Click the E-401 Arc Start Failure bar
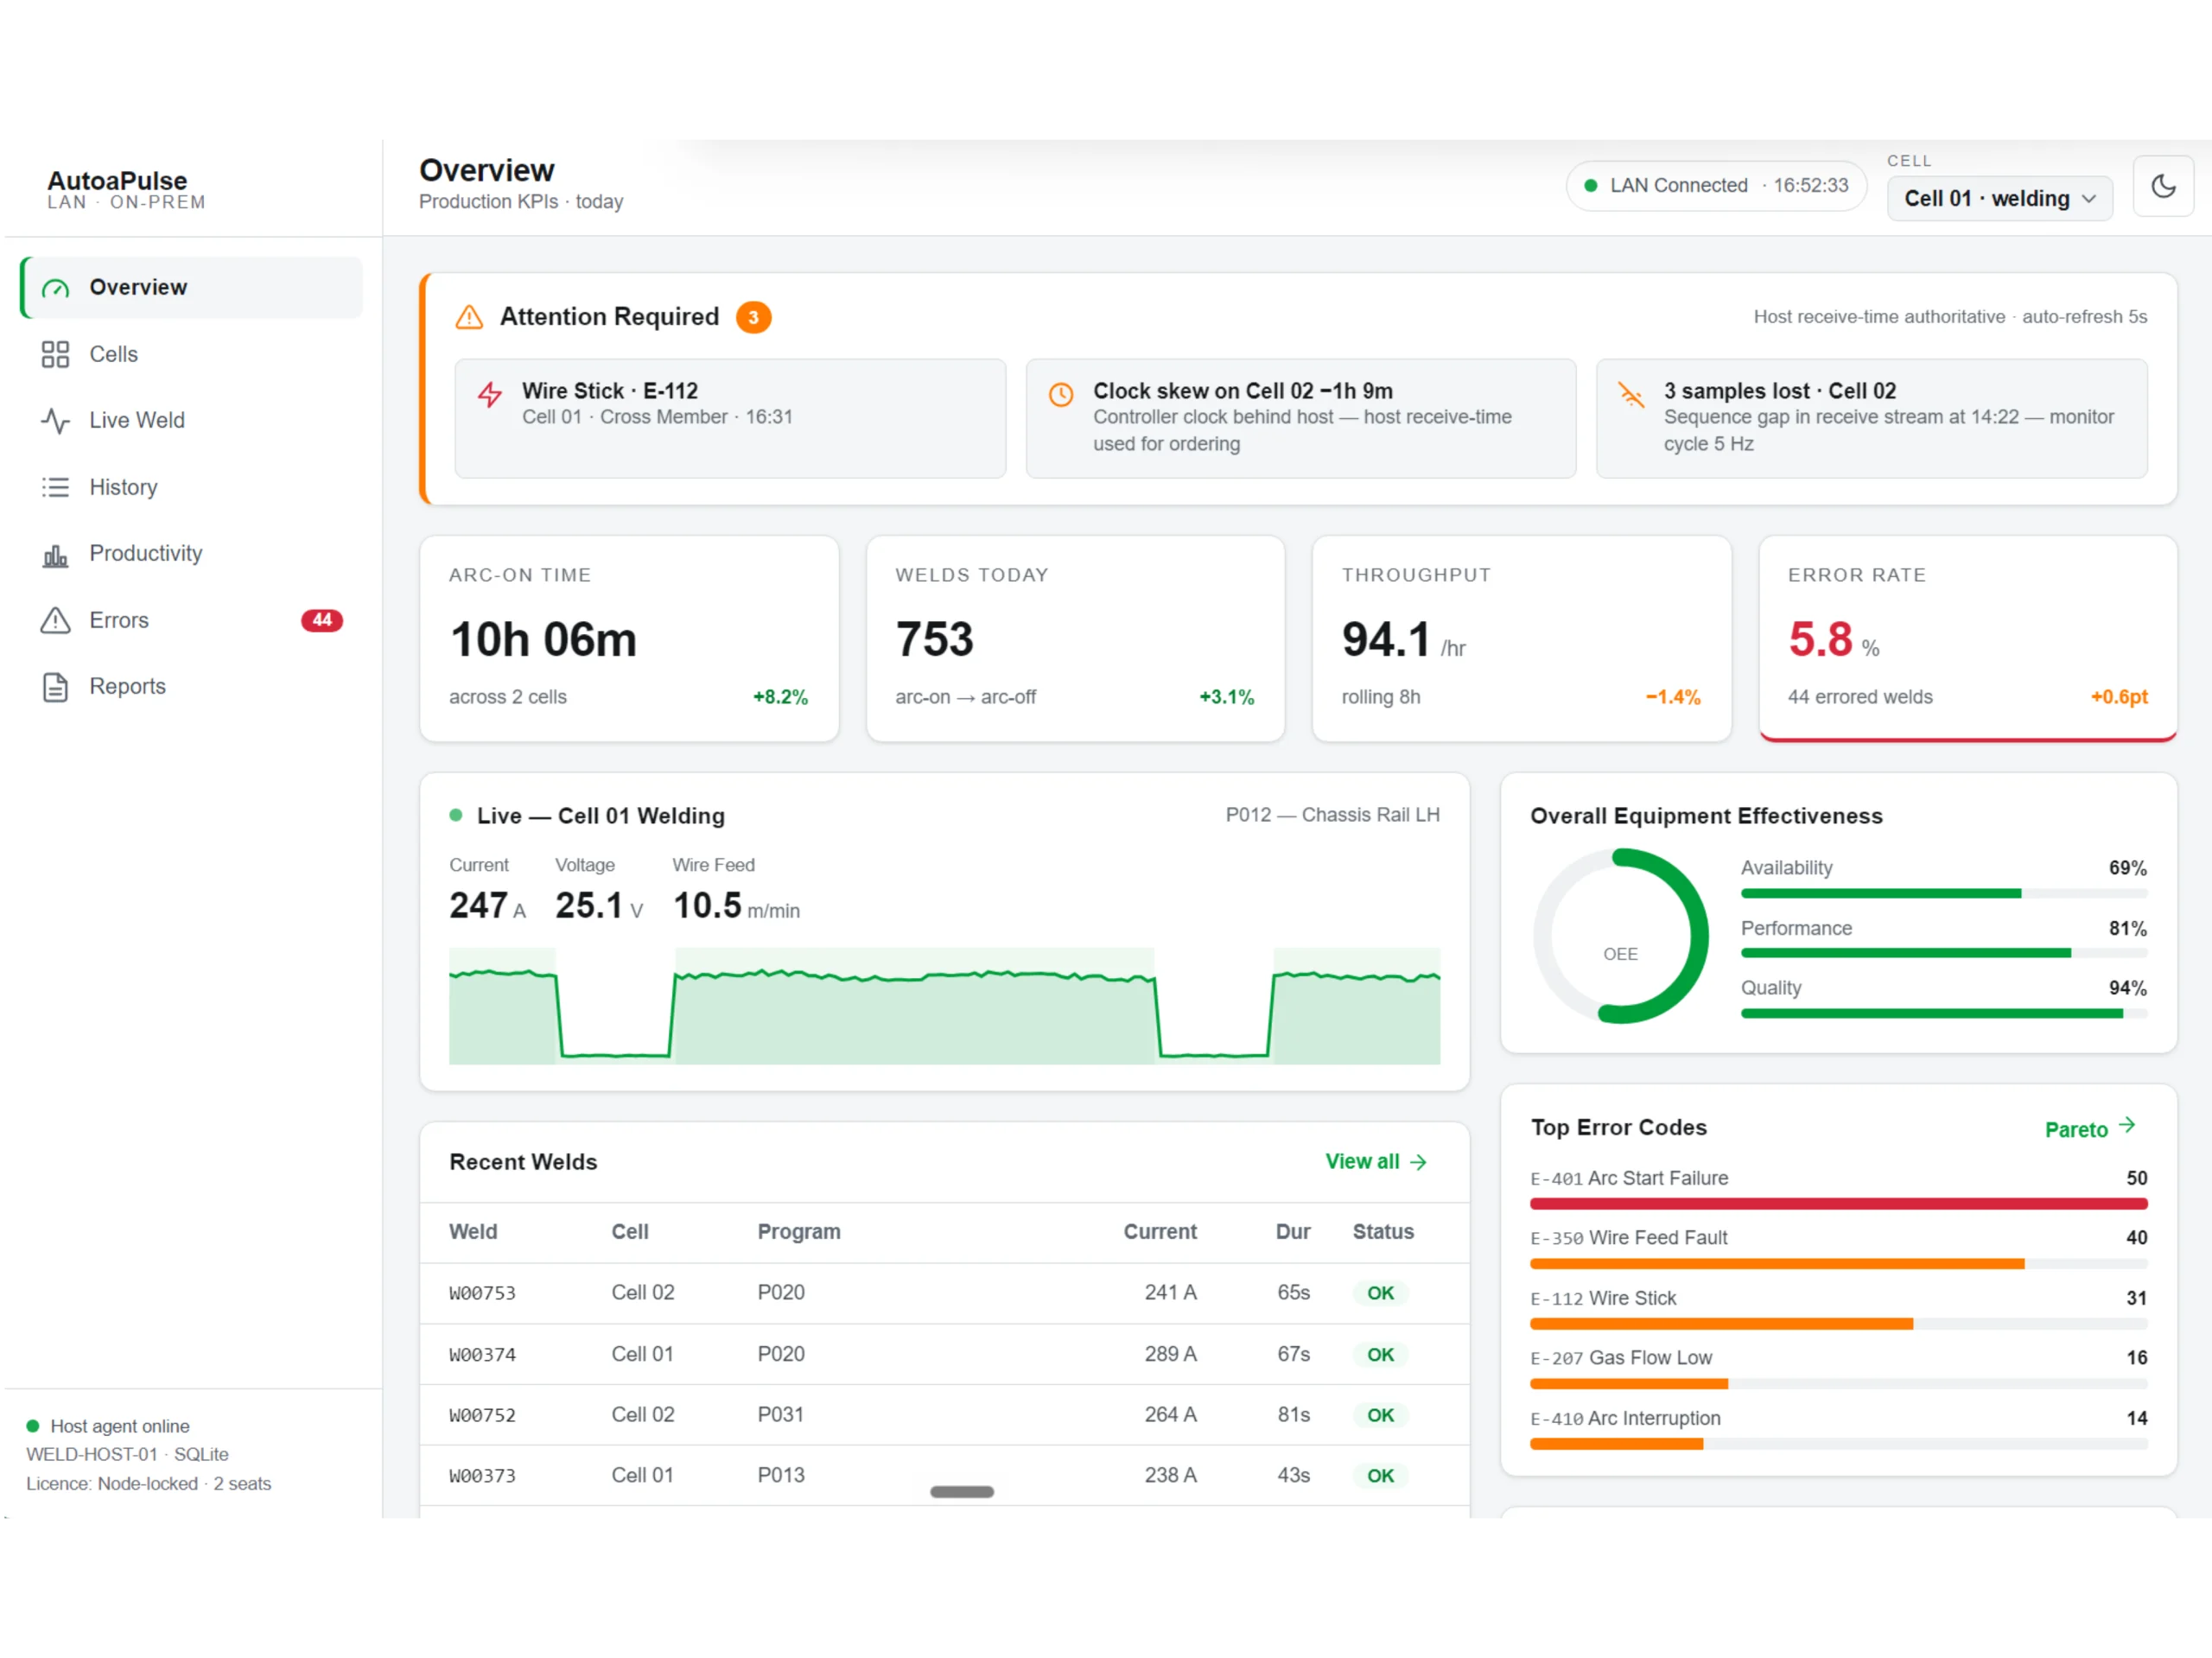Image resolution: width=2212 pixels, height=1658 pixels. click(x=1838, y=1203)
